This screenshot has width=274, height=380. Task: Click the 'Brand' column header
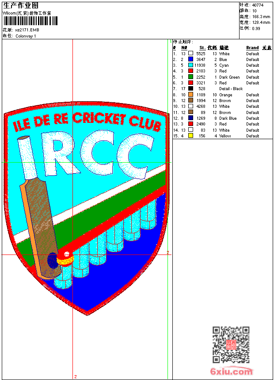click(x=252, y=48)
